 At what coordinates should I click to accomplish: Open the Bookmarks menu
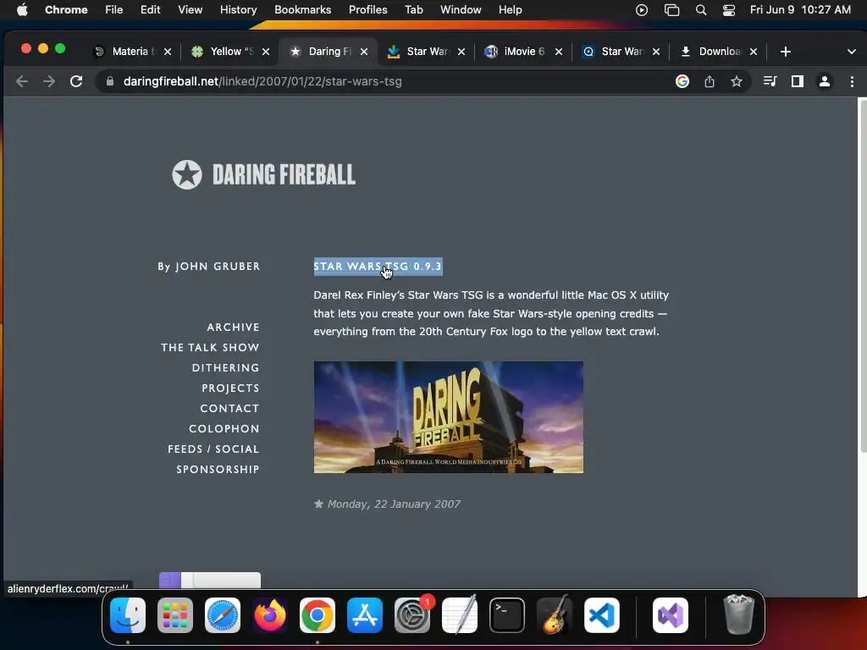pyautogui.click(x=302, y=10)
